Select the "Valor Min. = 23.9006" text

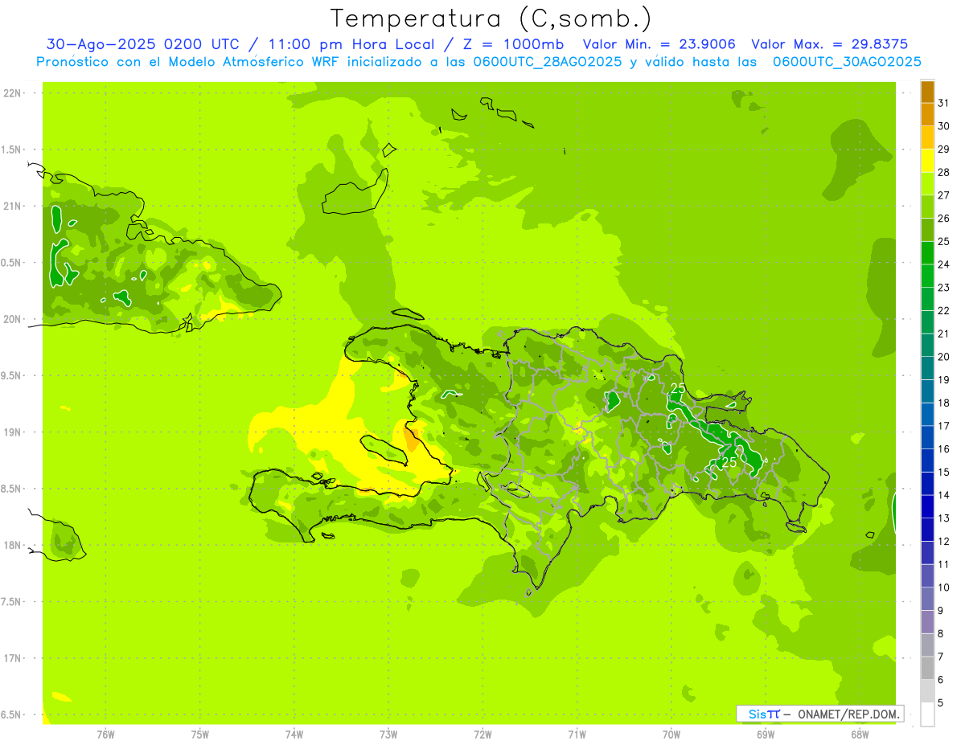coord(660,44)
